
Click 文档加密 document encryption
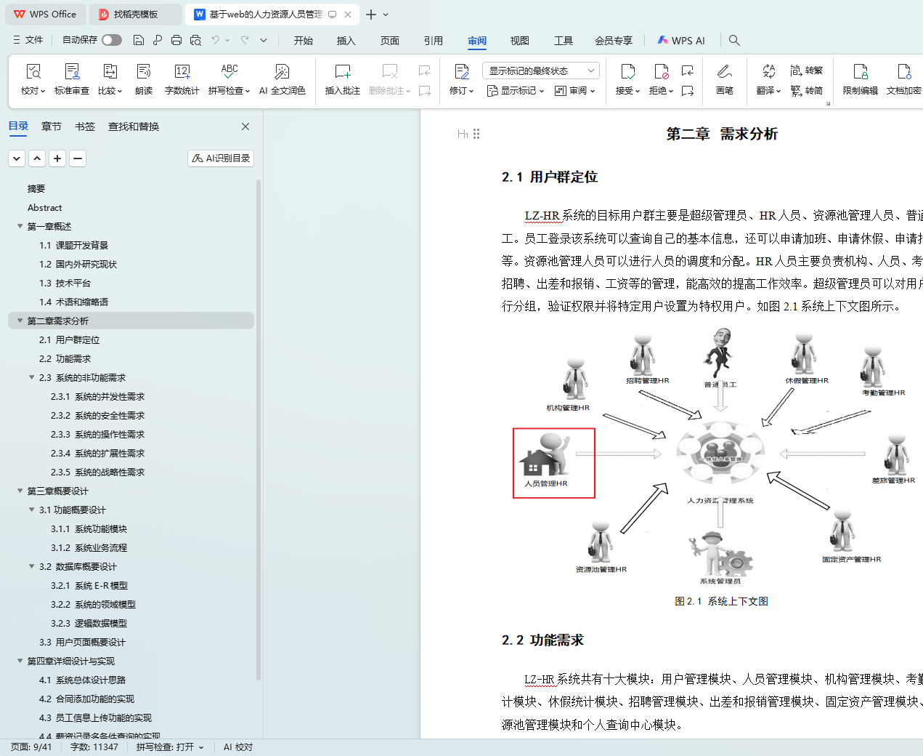[903, 79]
